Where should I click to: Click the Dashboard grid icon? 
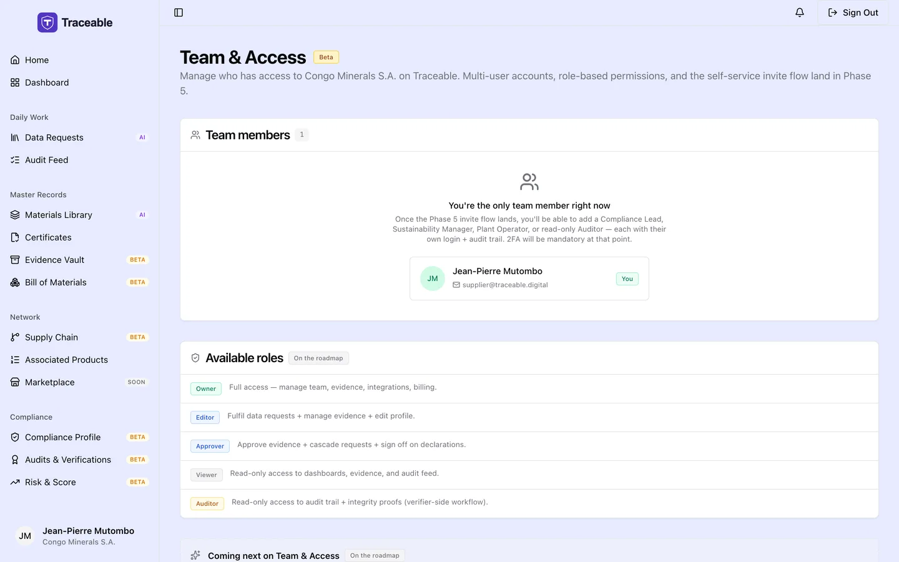pyautogui.click(x=15, y=82)
